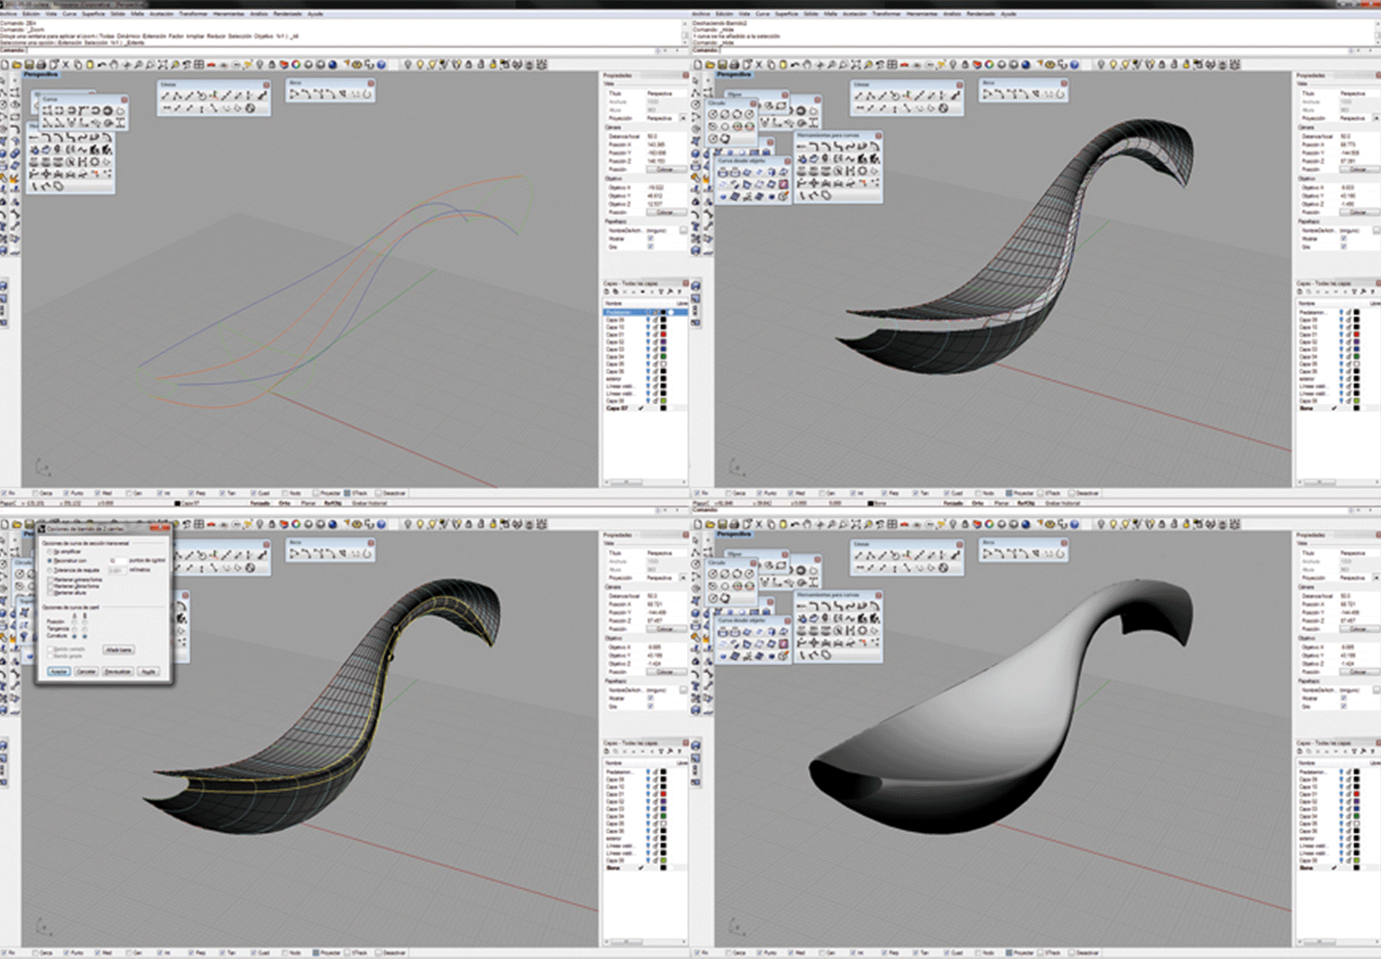Select the 'Tolerancia de reajuste' radio option

point(49,570)
